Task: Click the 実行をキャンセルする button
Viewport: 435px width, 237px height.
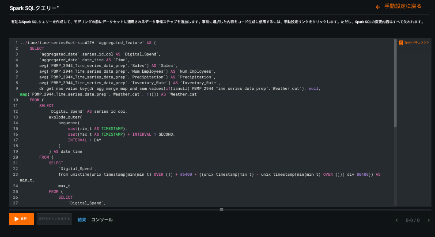Action: tap(54, 219)
